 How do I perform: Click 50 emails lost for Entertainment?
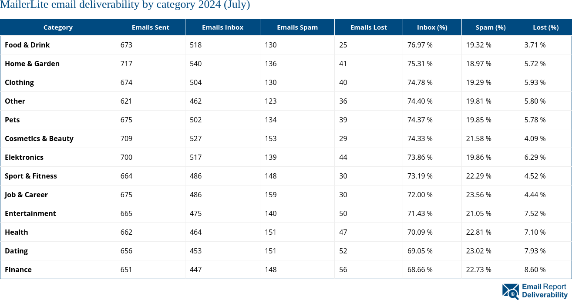[x=343, y=213]
